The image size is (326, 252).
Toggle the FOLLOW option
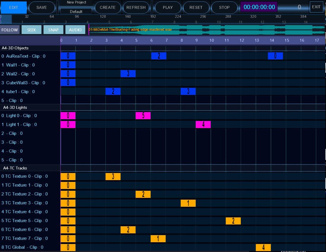[10, 30]
